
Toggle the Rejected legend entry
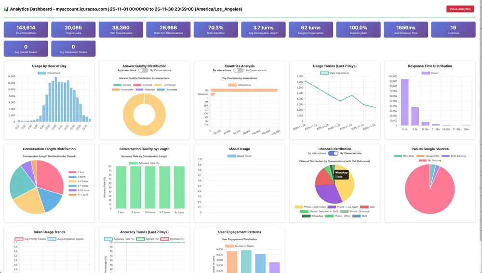point(145,90)
